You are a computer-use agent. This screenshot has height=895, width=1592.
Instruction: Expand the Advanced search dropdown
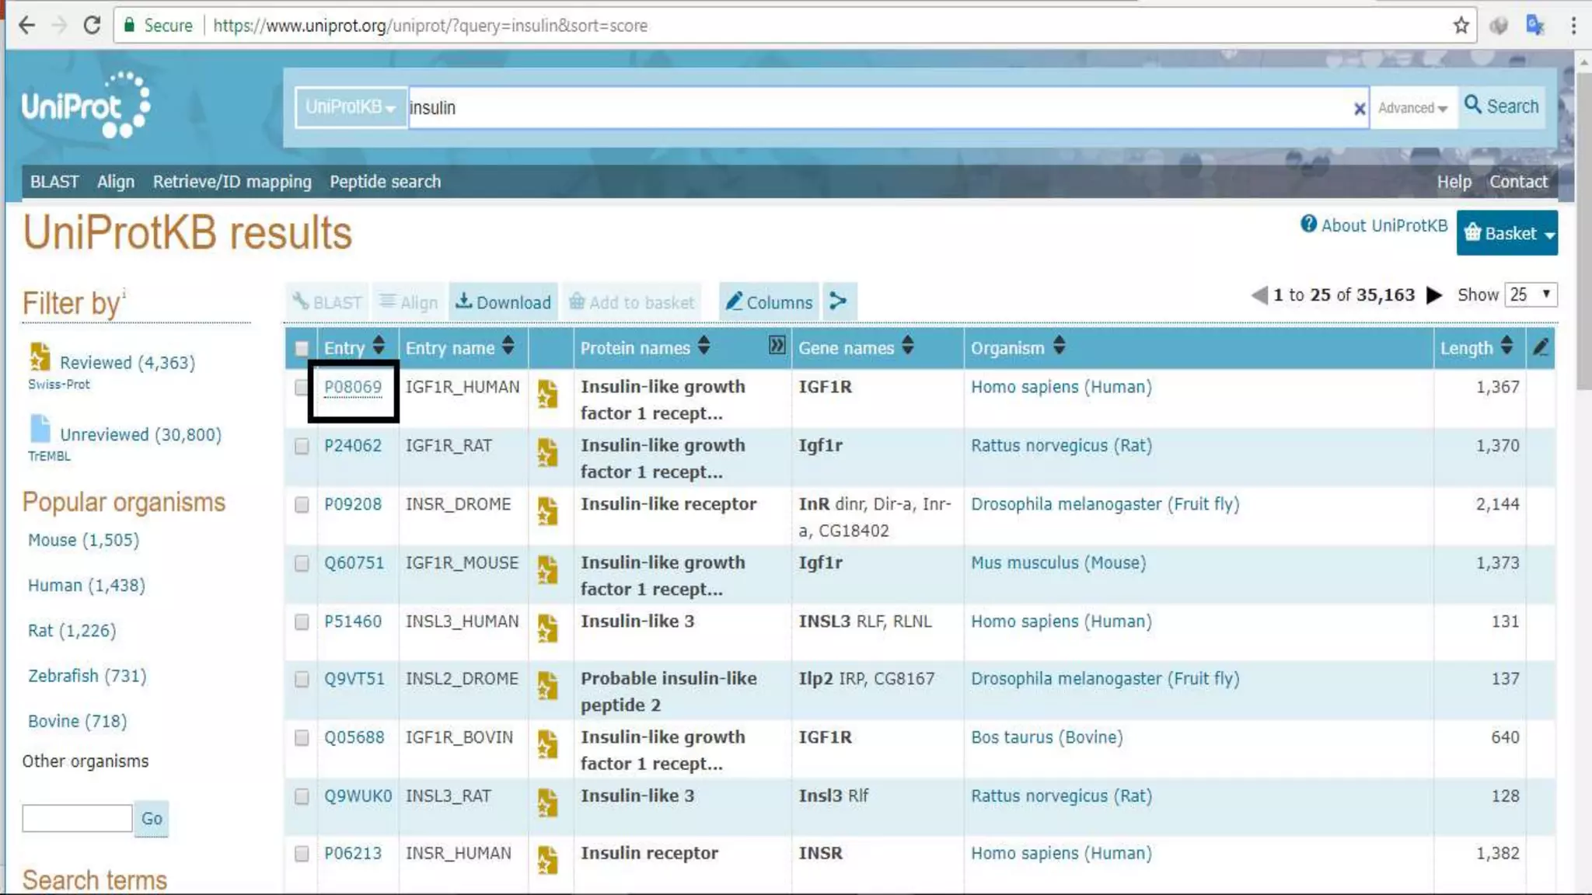tap(1412, 108)
